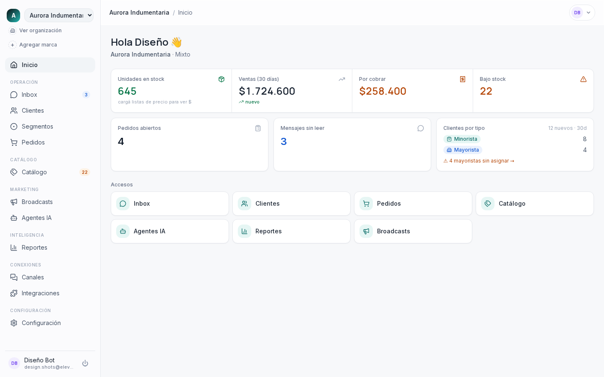The width and height of the screenshot is (604, 377).
Task: Click the Bajo stock warning triangle icon
Action: point(583,79)
